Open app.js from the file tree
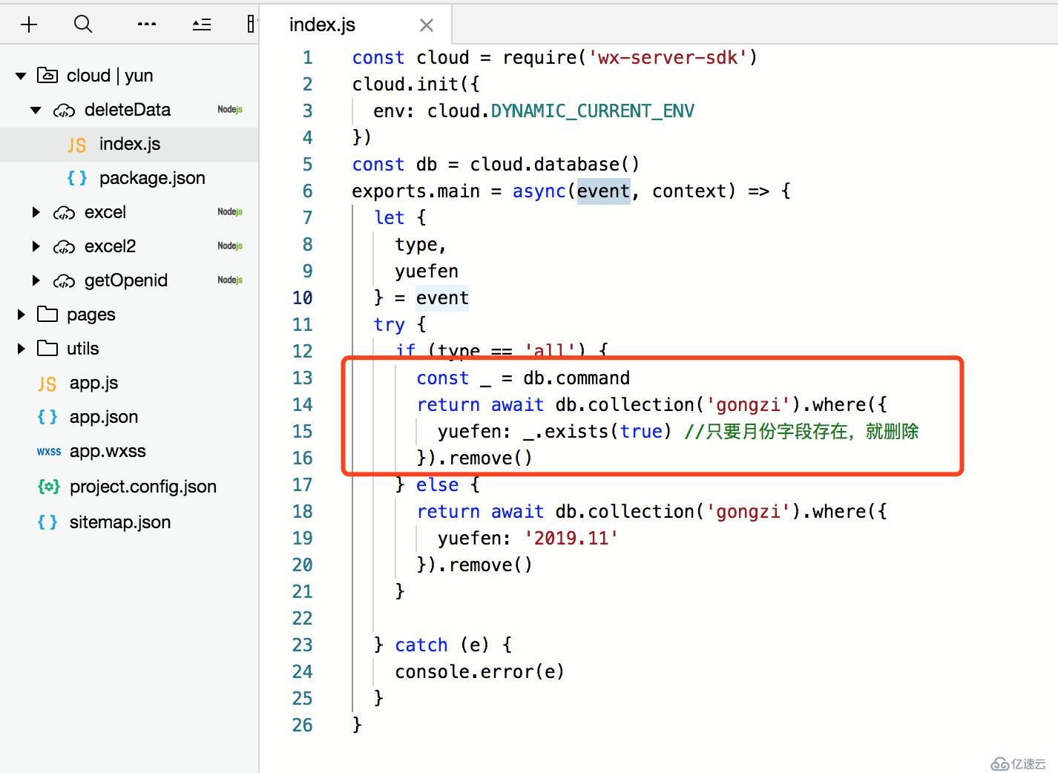Viewport: 1058px width, 773px height. coord(93,383)
